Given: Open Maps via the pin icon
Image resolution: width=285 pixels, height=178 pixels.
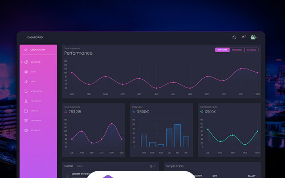Looking at the screenshot, I should click(26, 82).
